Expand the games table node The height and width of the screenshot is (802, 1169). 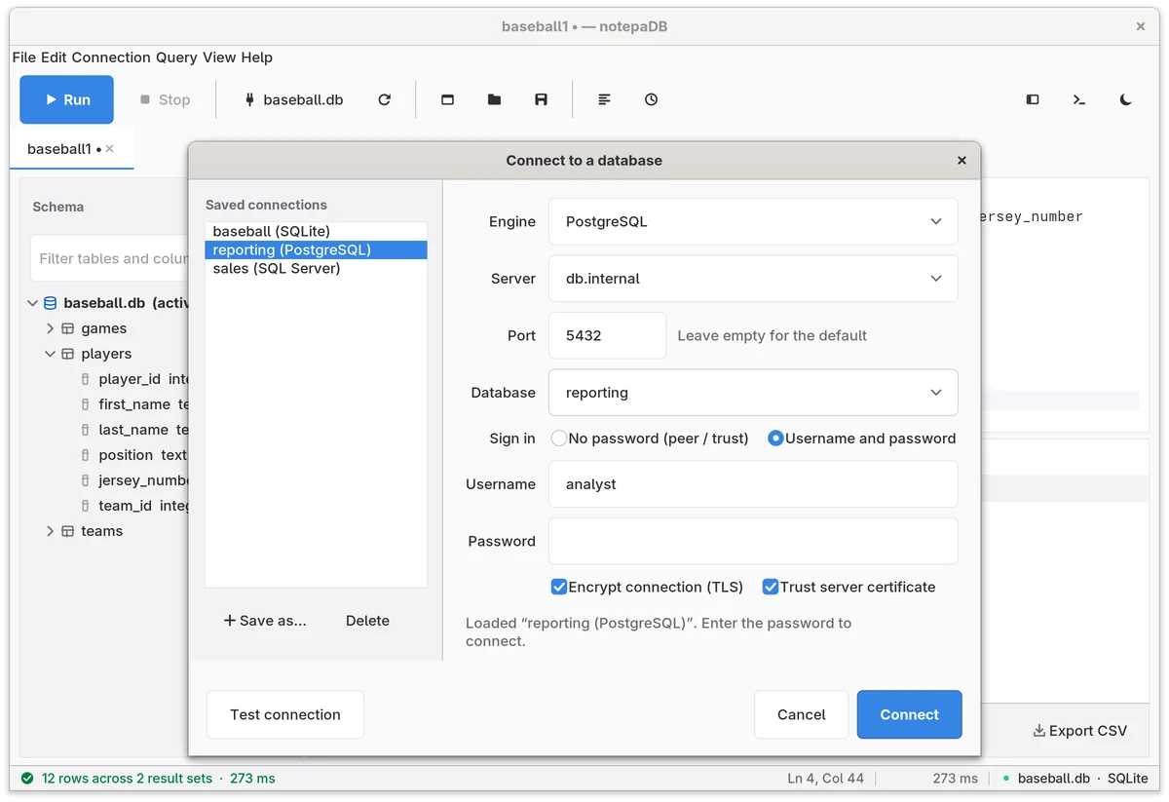tap(51, 328)
